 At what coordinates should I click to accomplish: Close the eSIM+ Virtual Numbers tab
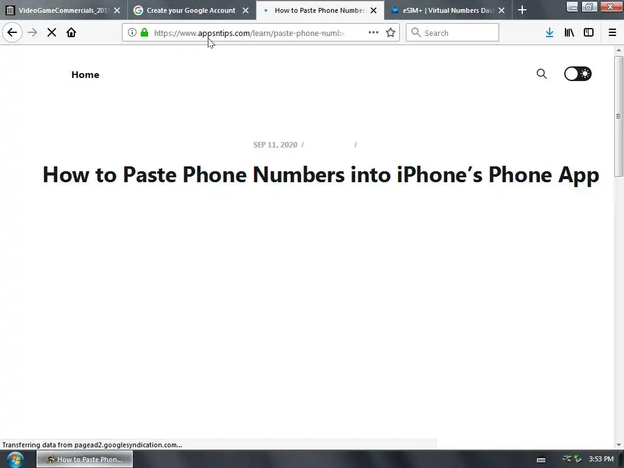[x=502, y=10]
